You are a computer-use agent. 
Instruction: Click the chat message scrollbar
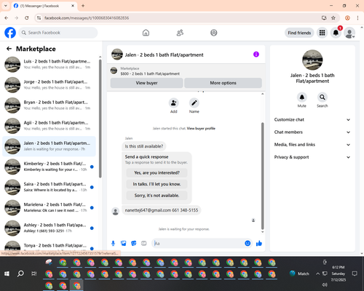(x=262, y=176)
